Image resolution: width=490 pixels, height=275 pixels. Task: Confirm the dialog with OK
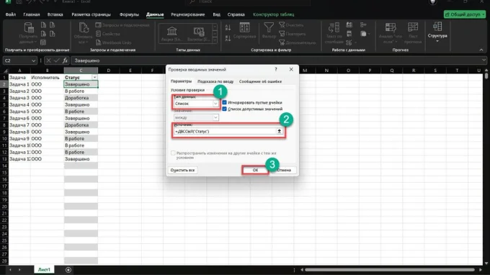point(255,170)
